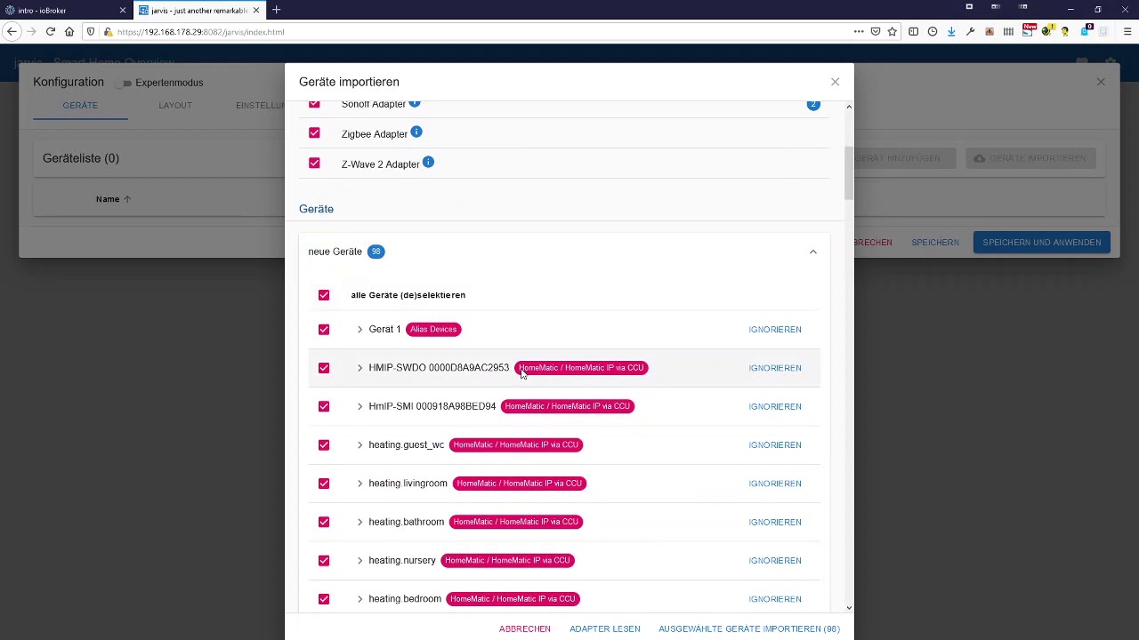This screenshot has width=1139, height=640.
Task: Open a new browser tab
Action: click(x=276, y=10)
